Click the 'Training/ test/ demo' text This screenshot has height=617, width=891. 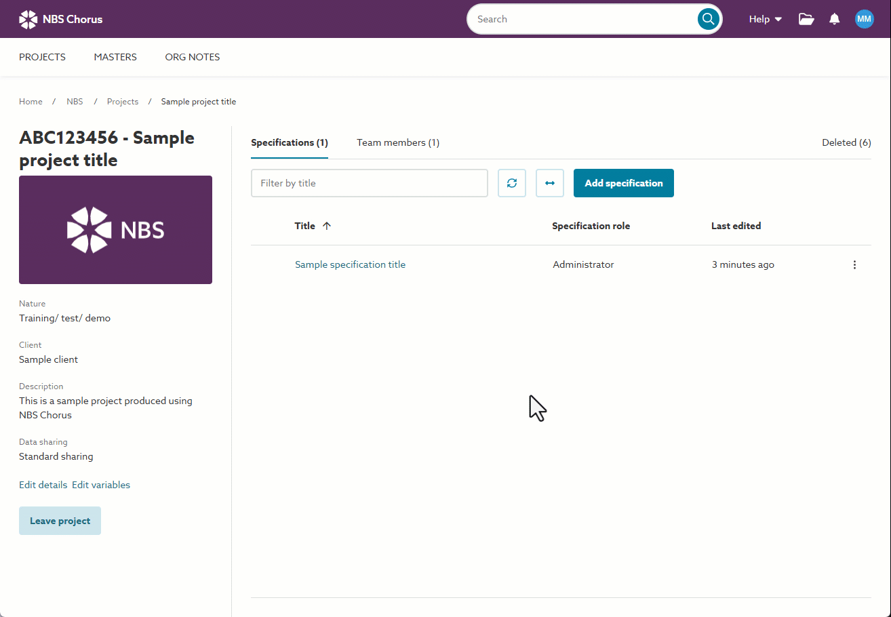point(64,318)
